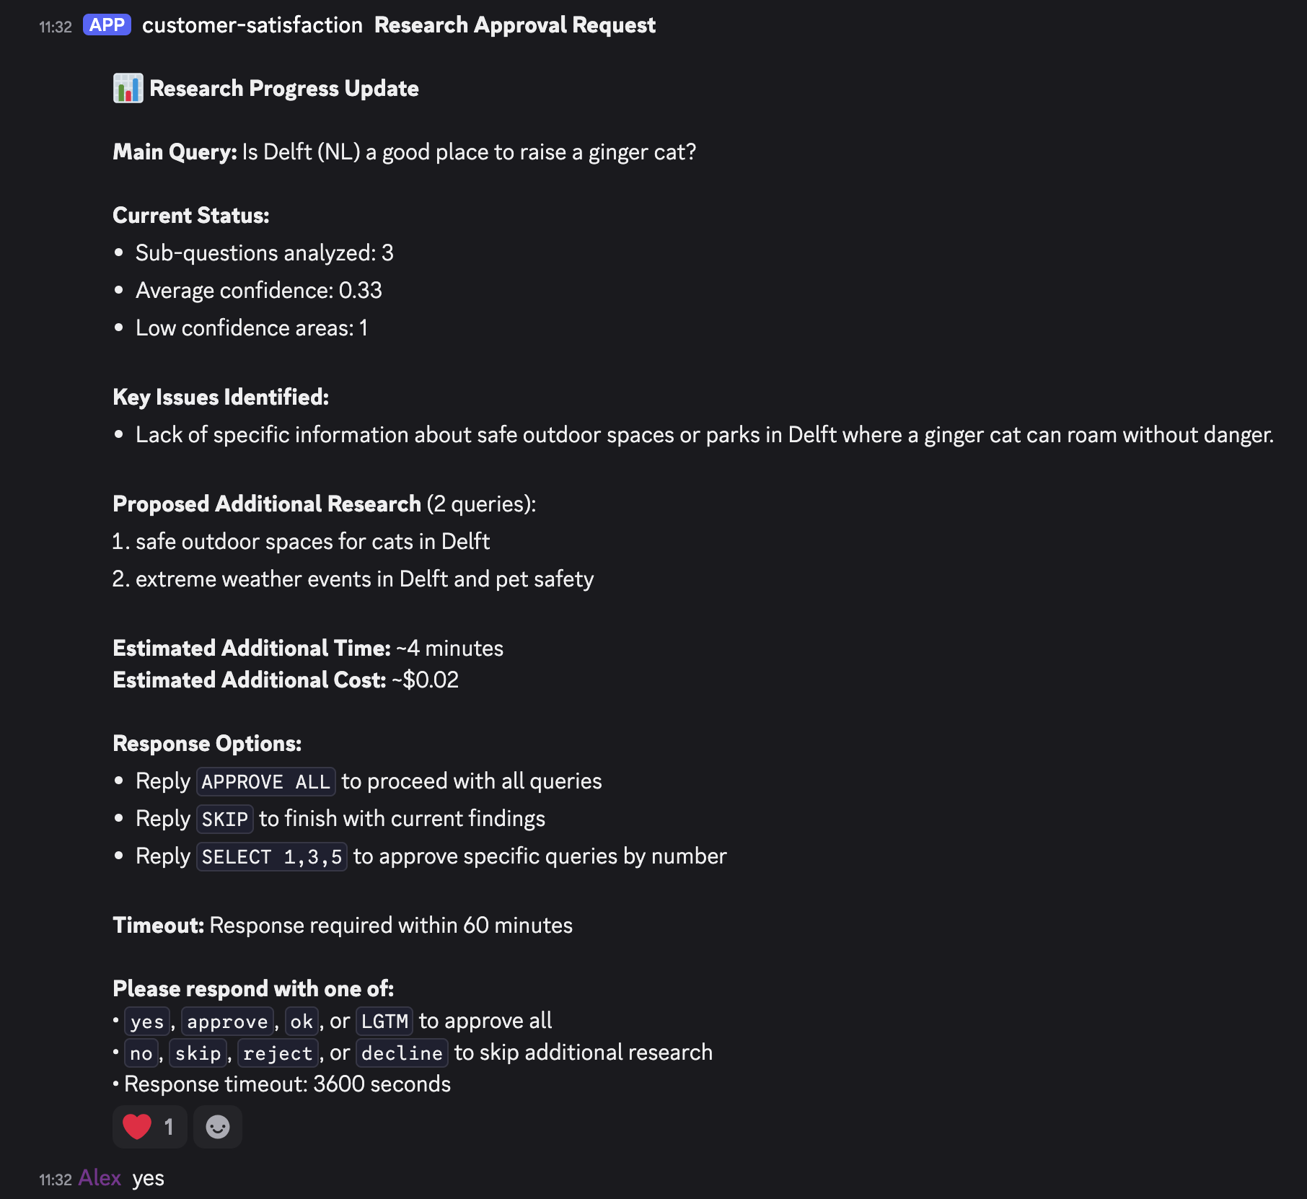Click the Research Progress Update heading

click(x=283, y=89)
